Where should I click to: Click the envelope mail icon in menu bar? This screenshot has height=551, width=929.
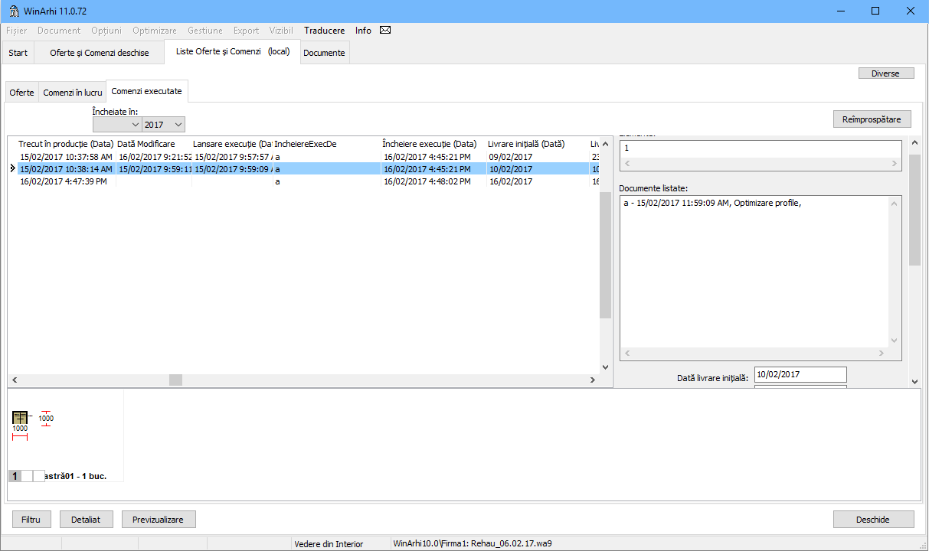pos(385,31)
